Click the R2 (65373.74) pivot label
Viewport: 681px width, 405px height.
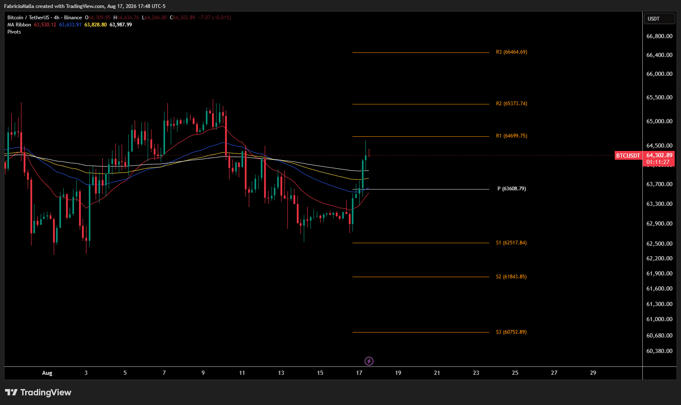[511, 104]
